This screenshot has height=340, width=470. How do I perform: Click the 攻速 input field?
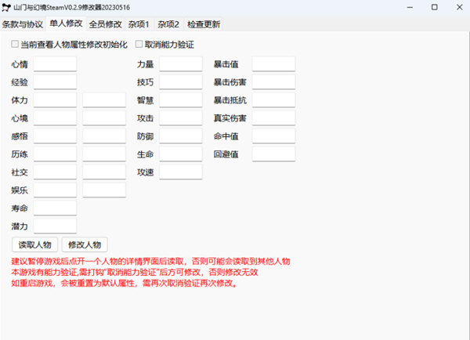tap(181, 172)
